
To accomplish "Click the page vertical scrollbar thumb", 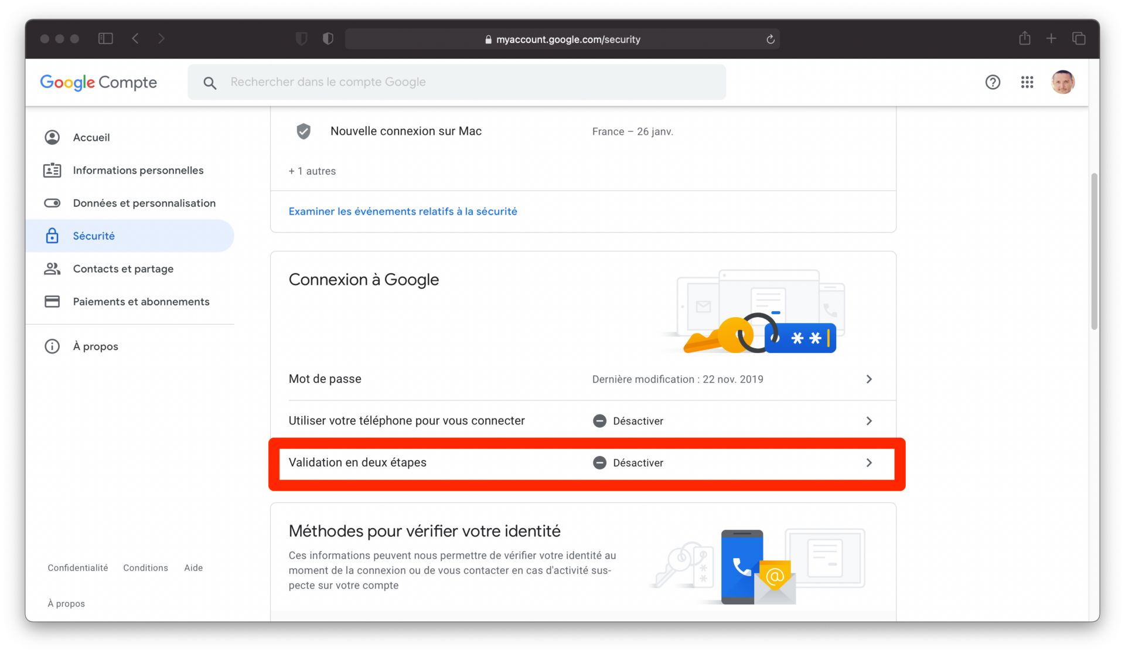I will click(x=1094, y=251).
